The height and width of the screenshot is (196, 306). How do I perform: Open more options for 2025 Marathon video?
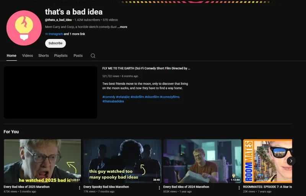tap(80, 188)
